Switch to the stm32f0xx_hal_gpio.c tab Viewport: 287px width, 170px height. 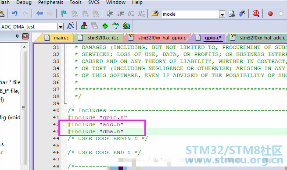[162, 38]
